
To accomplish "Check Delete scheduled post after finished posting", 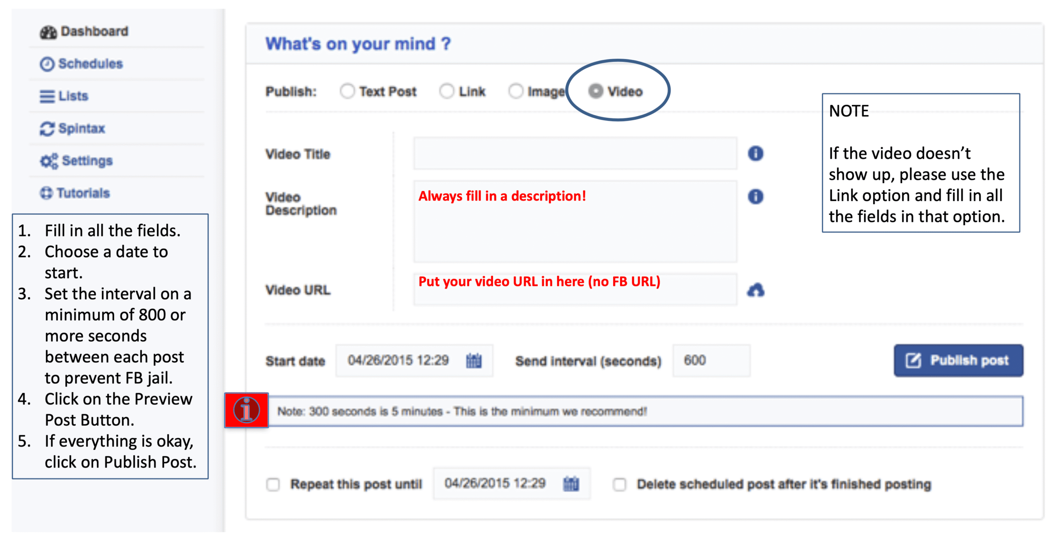I will click(x=619, y=484).
